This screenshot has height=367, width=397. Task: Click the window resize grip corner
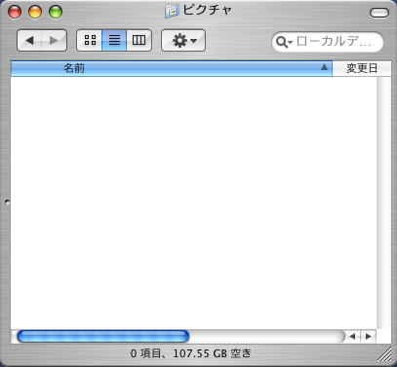click(x=384, y=353)
